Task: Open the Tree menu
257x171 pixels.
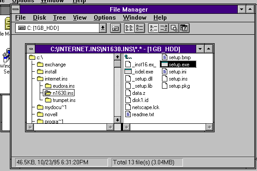Action: click(59, 18)
